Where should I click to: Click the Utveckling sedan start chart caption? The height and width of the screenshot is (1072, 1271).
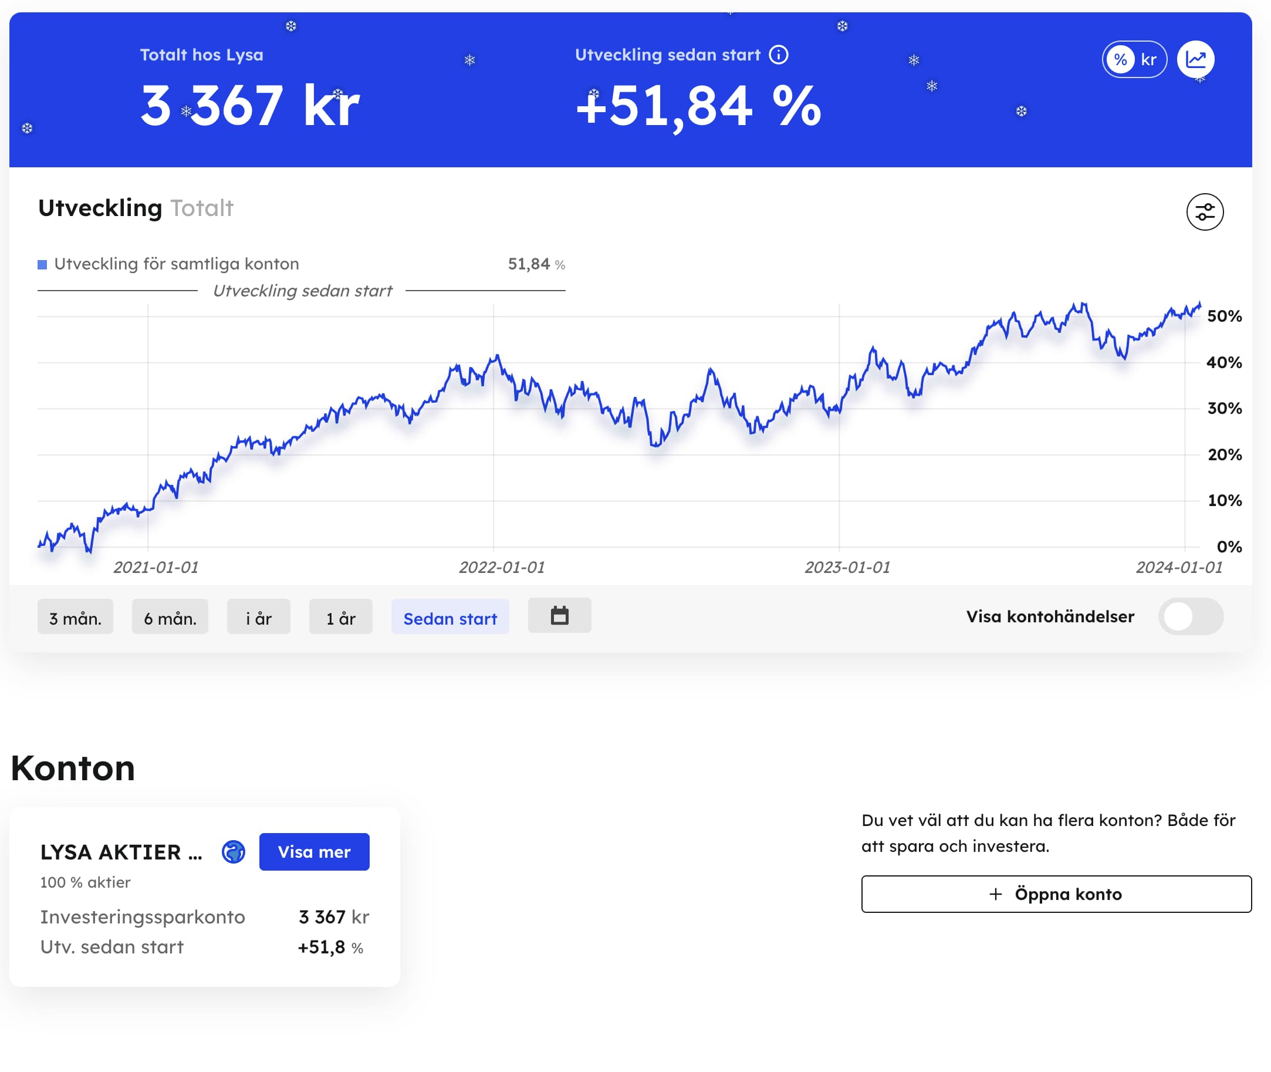tap(302, 291)
